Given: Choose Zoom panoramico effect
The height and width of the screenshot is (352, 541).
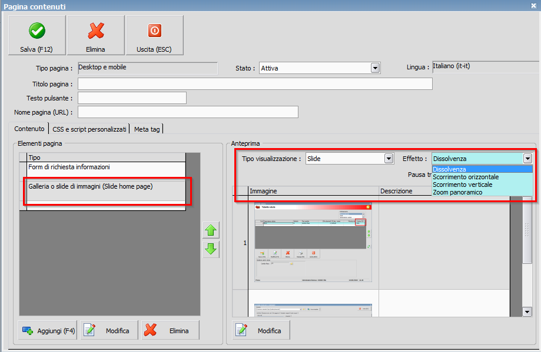Looking at the screenshot, I should [482, 192].
